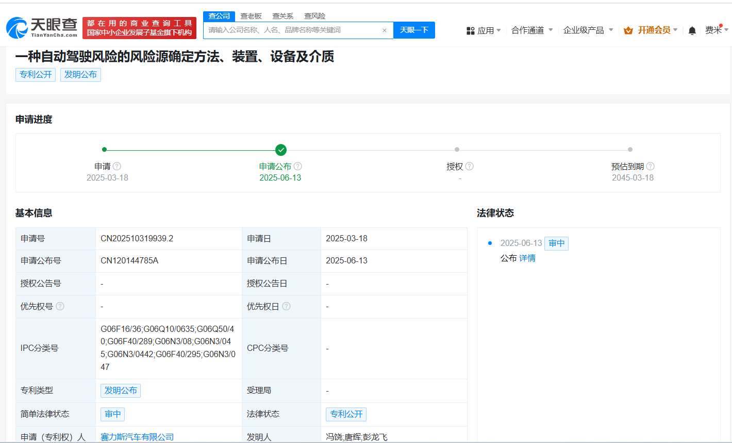Click the 2025-03-18 date under 申请 in progress
Viewport: 732px width, 443px height.
click(x=107, y=178)
